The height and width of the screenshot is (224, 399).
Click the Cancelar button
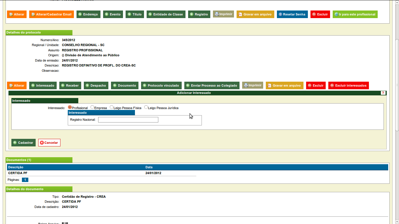(49, 143)
